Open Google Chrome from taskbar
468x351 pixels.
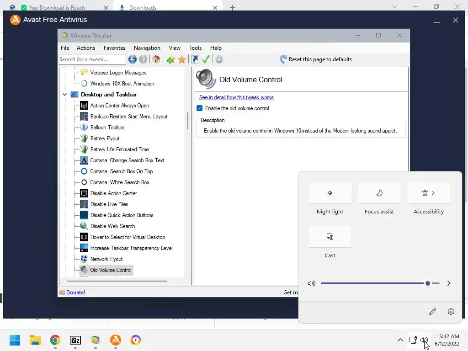point(55,340)
